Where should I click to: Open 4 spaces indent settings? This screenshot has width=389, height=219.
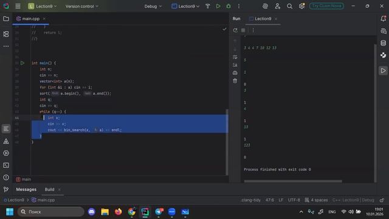pos(316,200)
